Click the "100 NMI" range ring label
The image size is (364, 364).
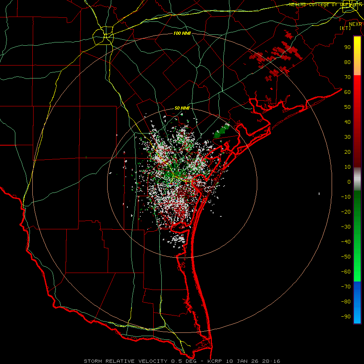[182, 34]
